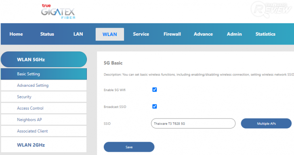This screenshot has height=155, width=294.
Task: Switch to the LAN tab
Action: pos(78,34)
